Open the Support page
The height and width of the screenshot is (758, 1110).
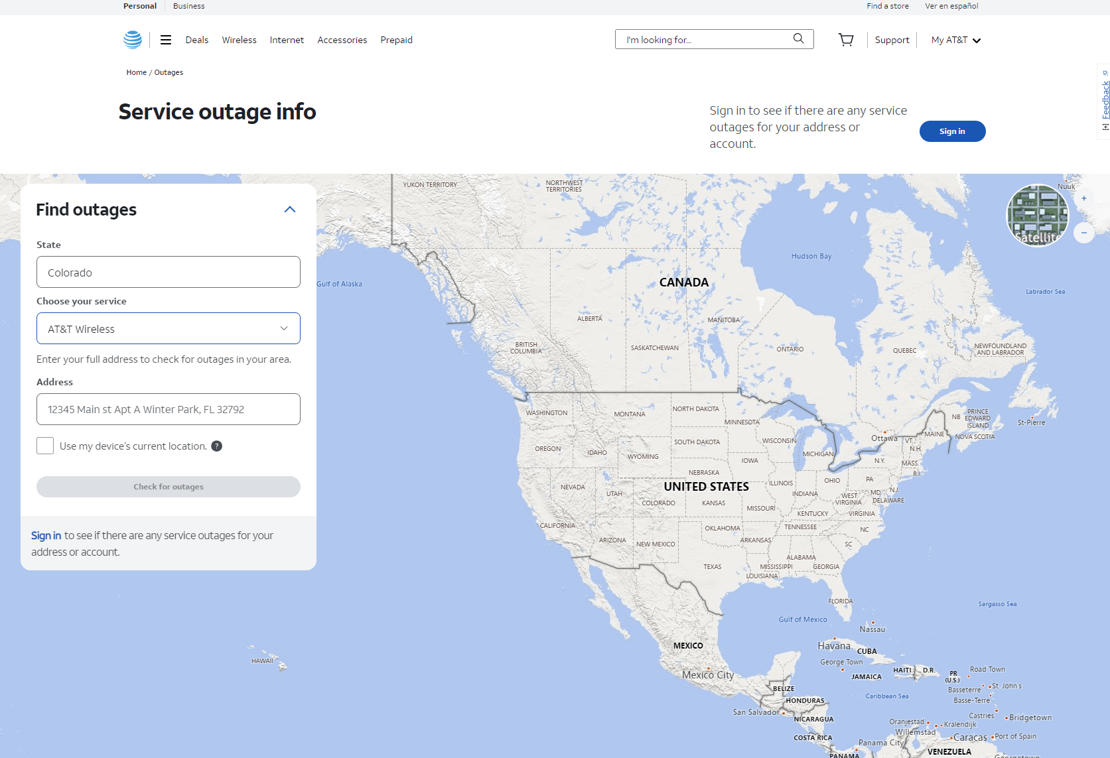[892, 40]
